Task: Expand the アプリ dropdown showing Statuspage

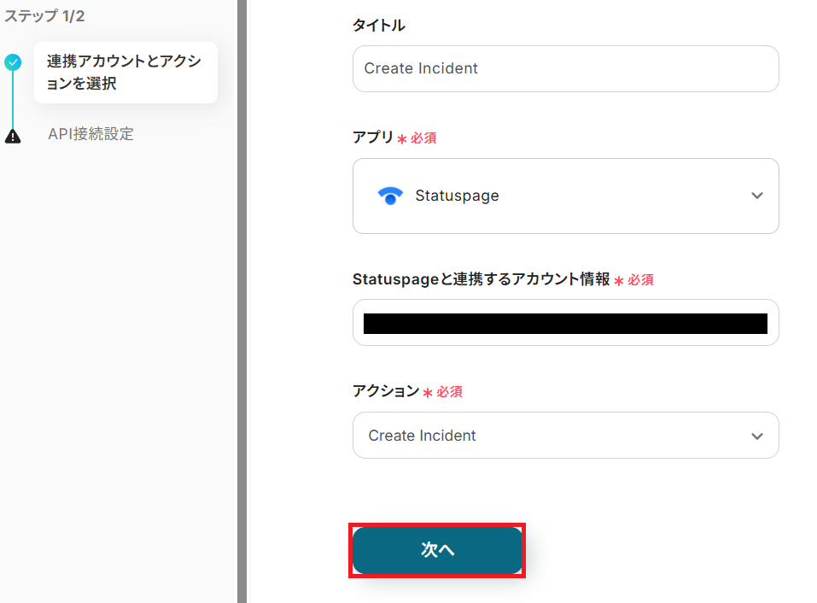Action: 756,196
